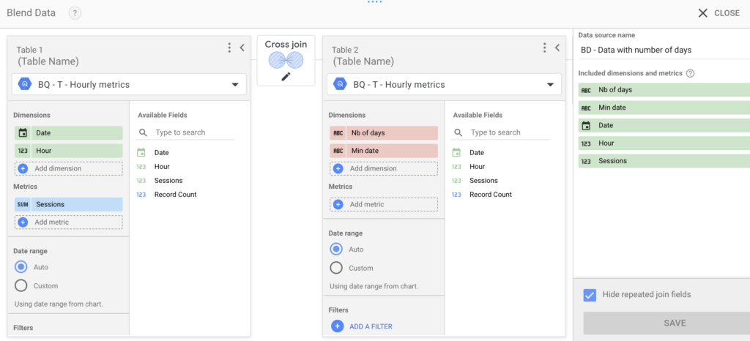
Task: Edit the Data source name field
Action: pyautogui.click(x=664, y=50)
